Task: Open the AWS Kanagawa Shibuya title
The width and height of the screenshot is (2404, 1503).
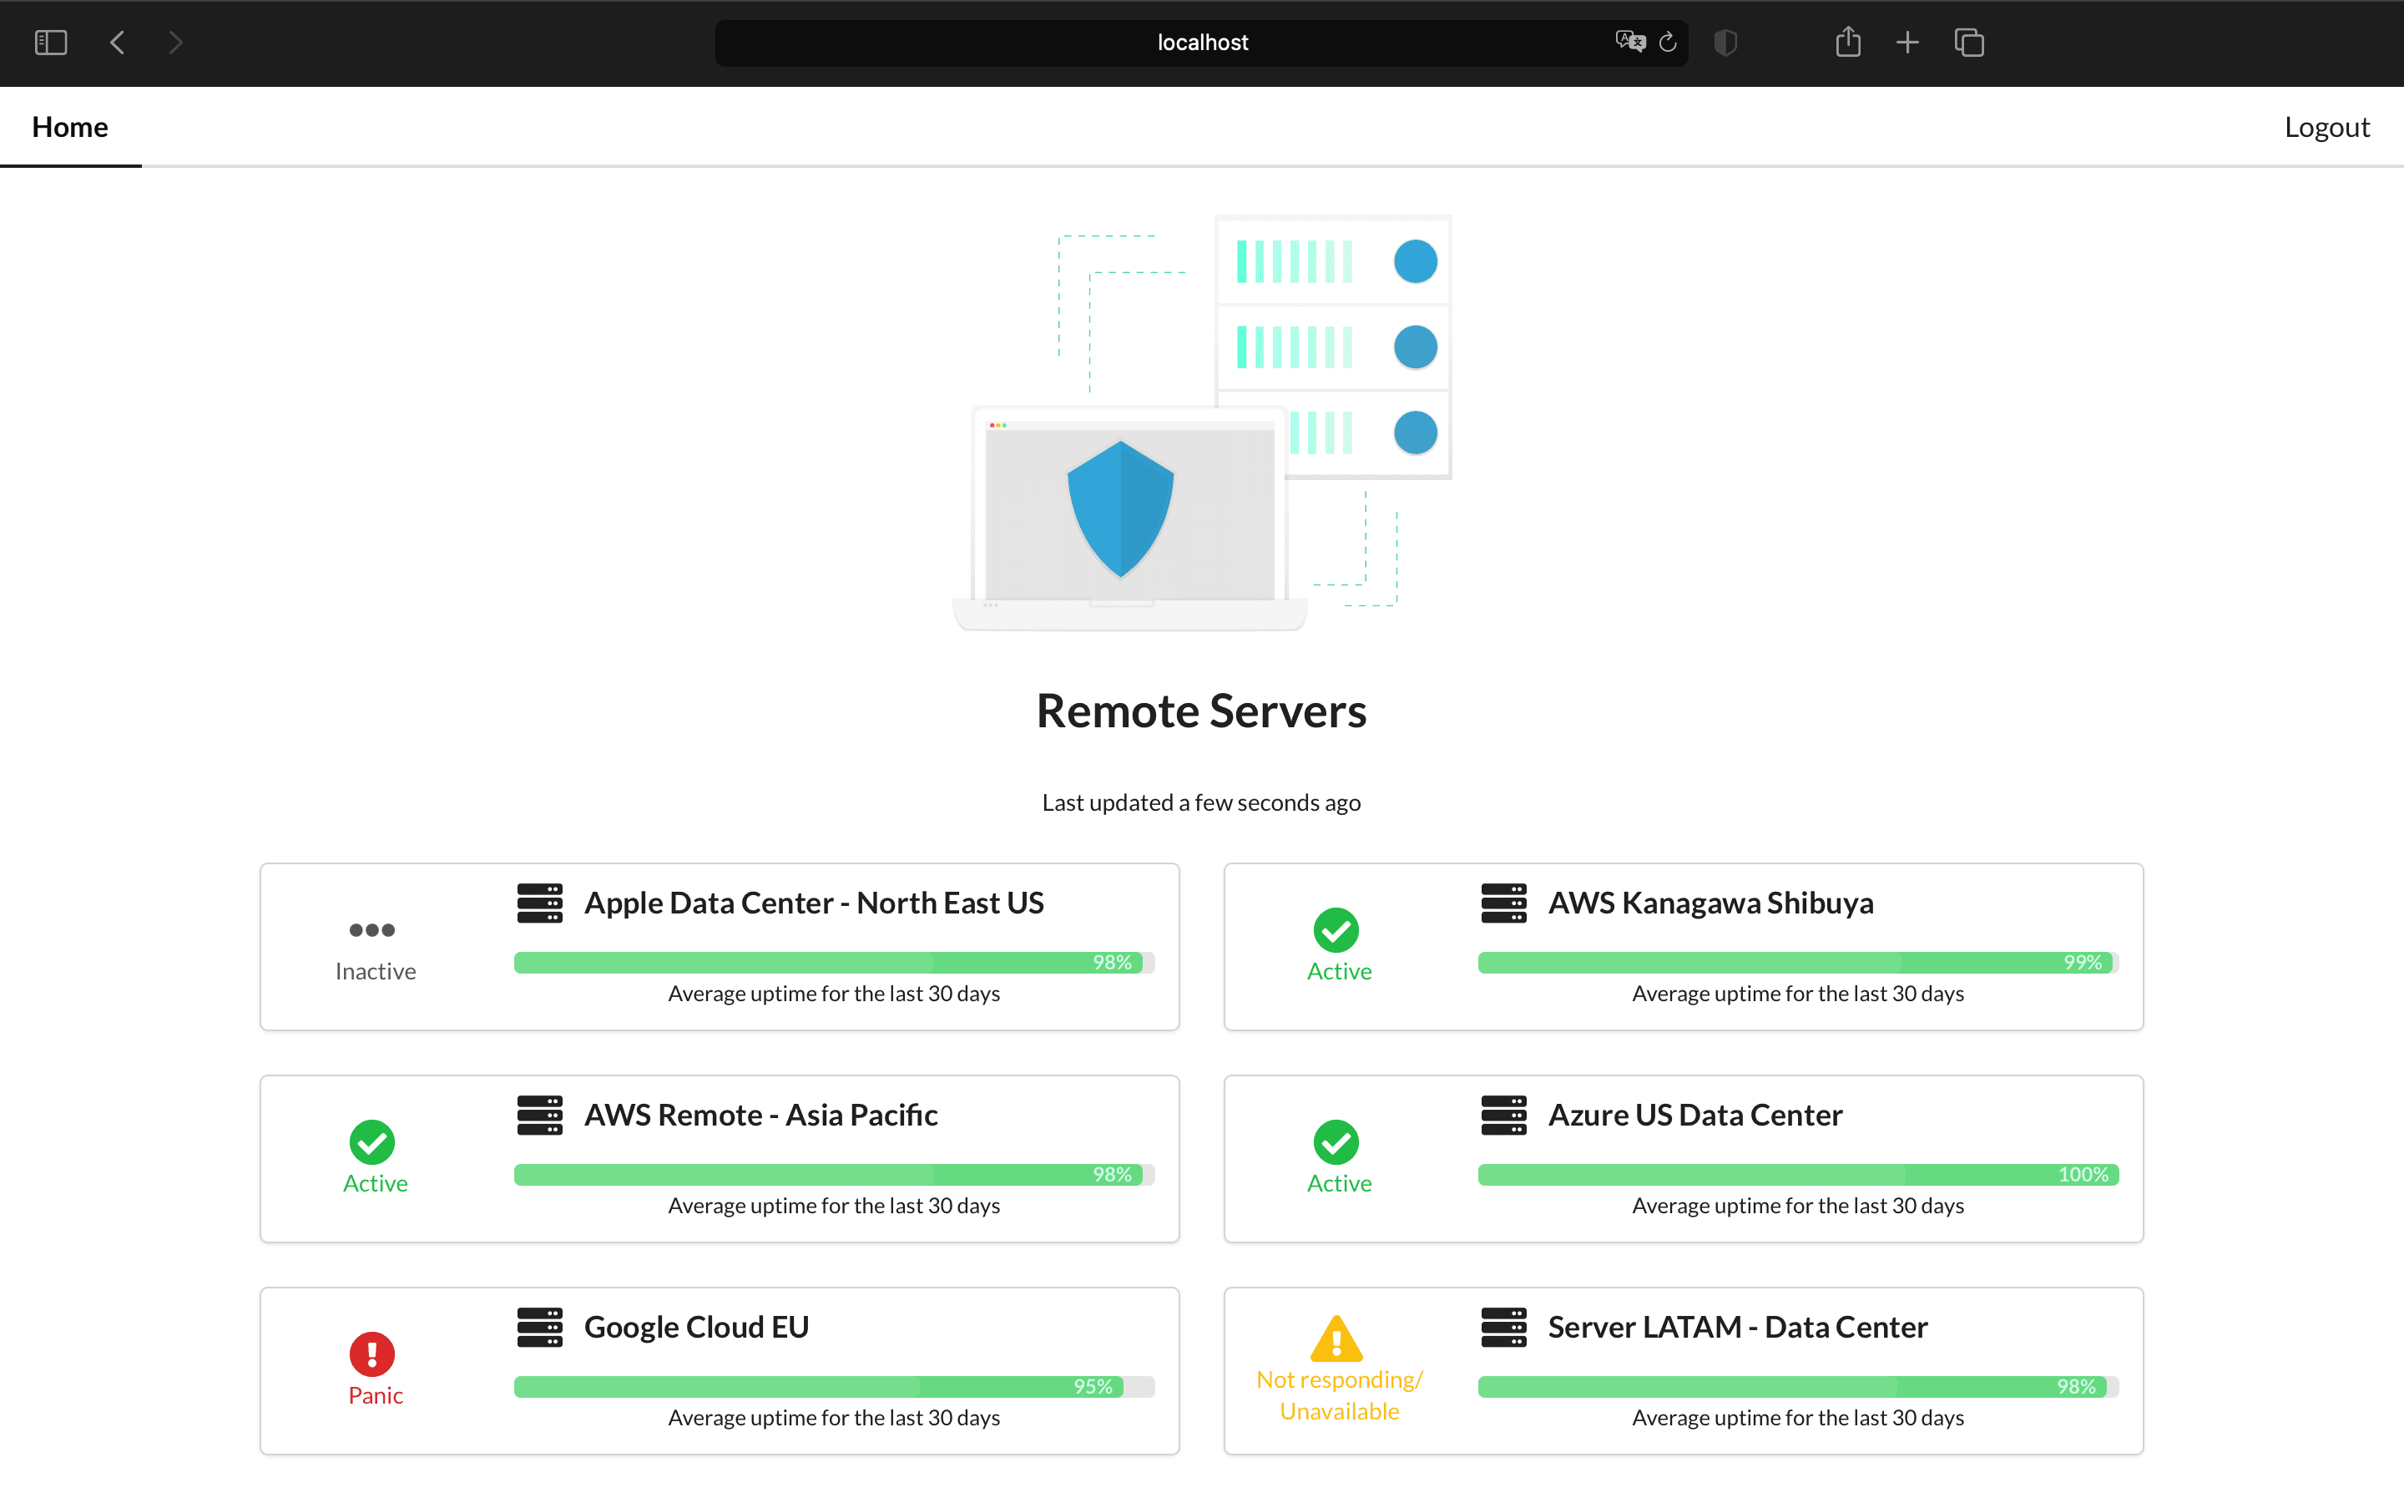Action: [1710, 903]
